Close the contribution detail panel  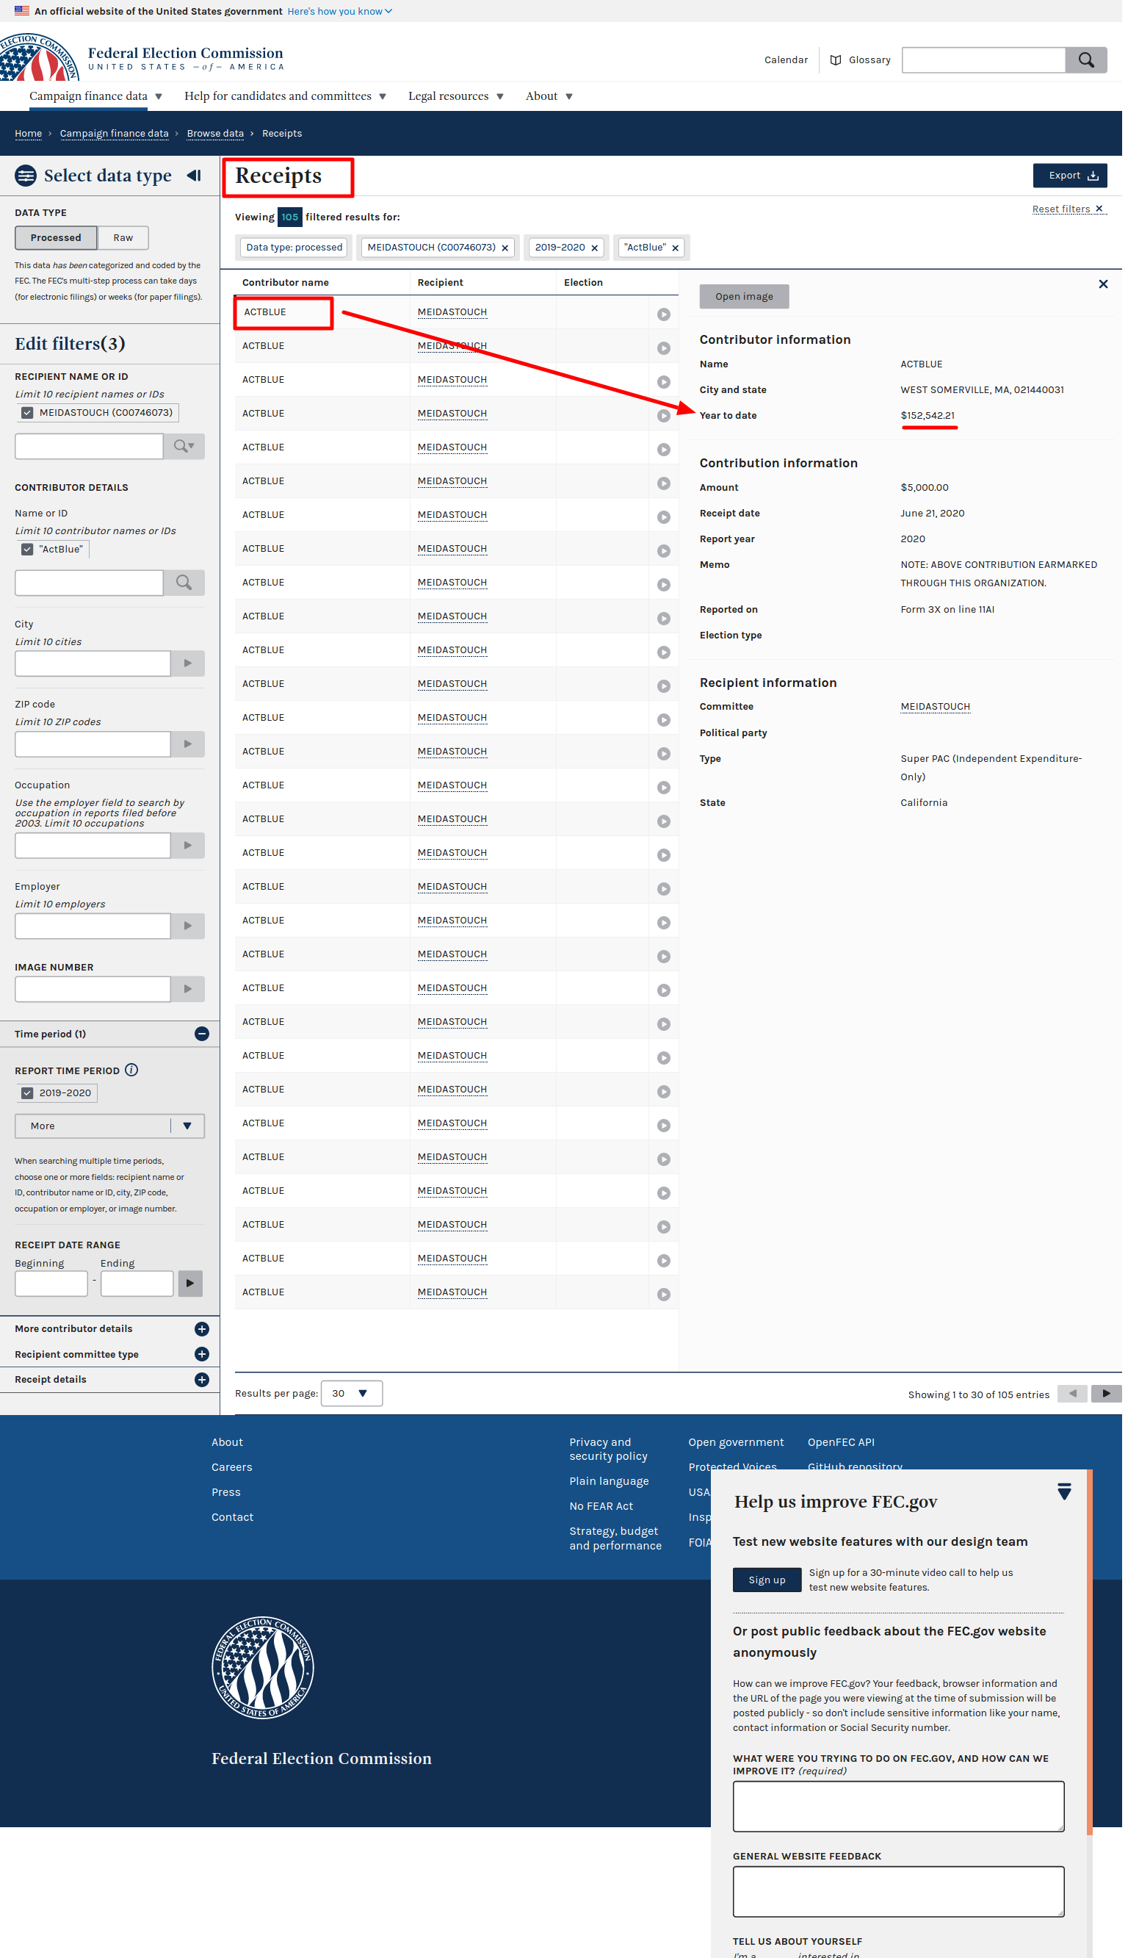[1103, 284]
